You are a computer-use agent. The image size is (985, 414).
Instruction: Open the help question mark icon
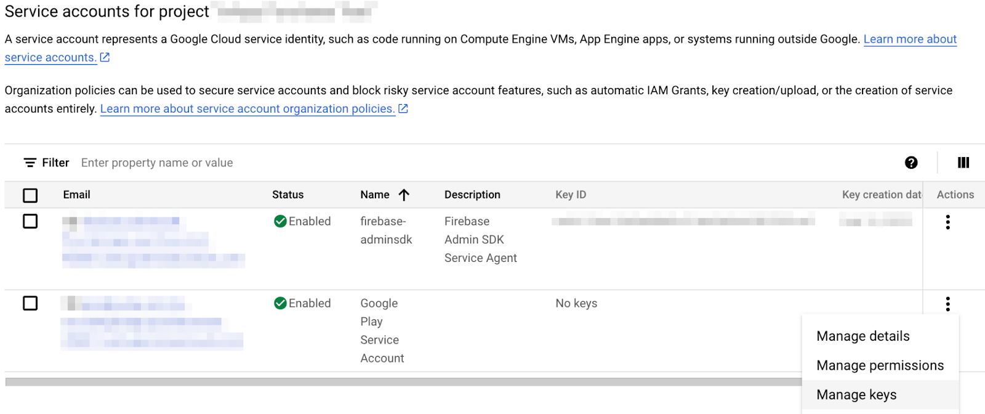(911, 163)
